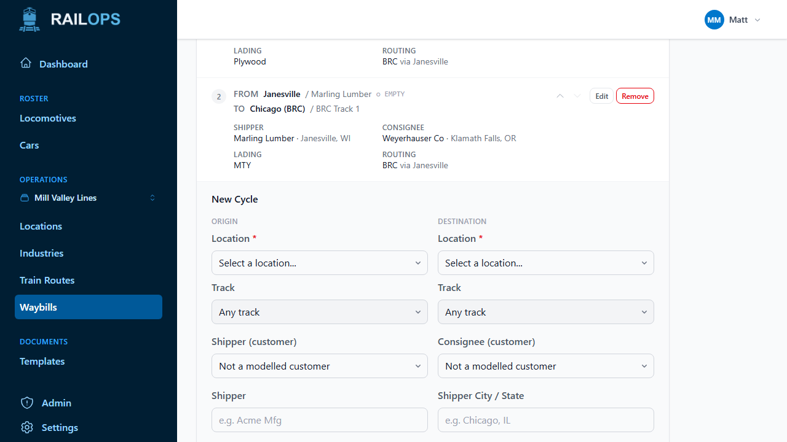Move cycle 2 down with the arrow
This screenshot has height=442, width=787.
(577, 96)
